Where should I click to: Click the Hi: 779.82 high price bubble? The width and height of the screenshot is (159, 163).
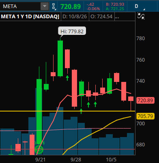pyautogui.click(x=72, y=31)
